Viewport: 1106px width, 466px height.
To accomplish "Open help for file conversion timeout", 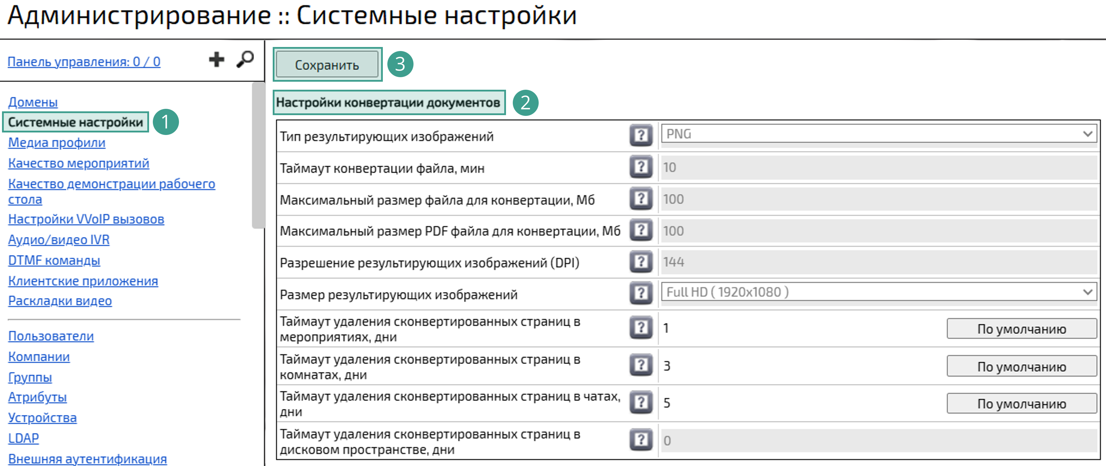I will (640, 167).
